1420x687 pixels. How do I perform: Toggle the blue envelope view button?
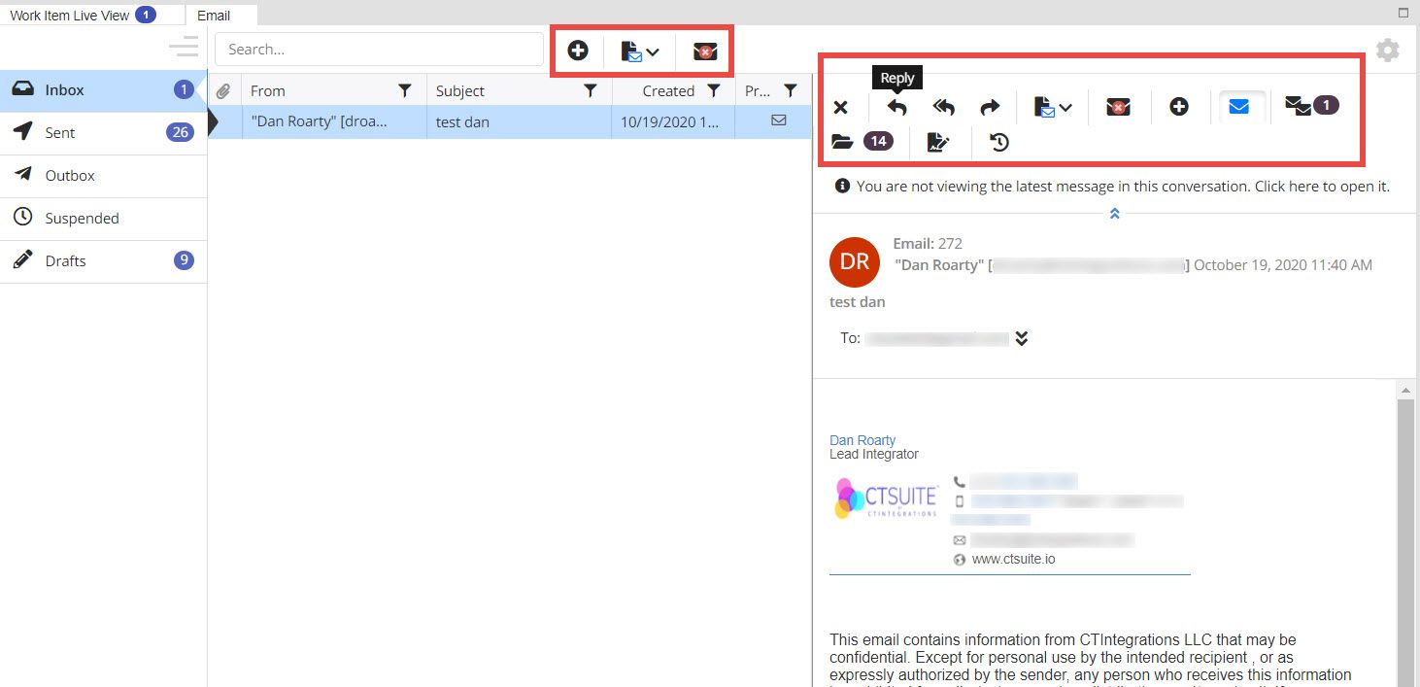click(x=1238, y=107)
